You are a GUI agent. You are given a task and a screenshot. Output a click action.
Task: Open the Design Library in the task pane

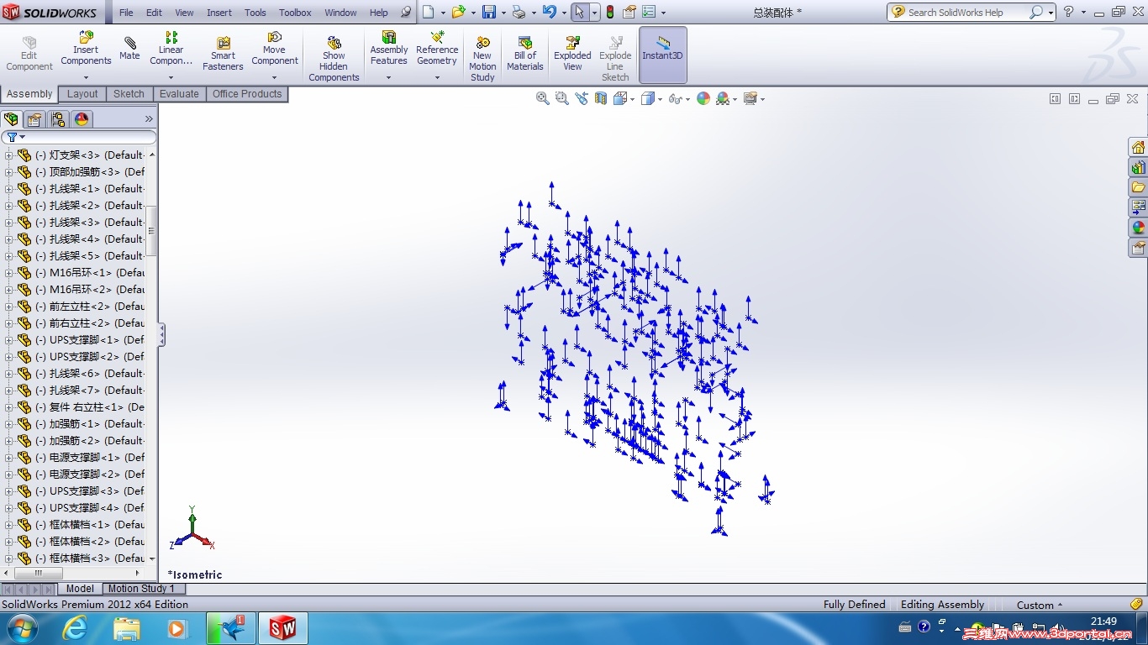coord(1139,167)
